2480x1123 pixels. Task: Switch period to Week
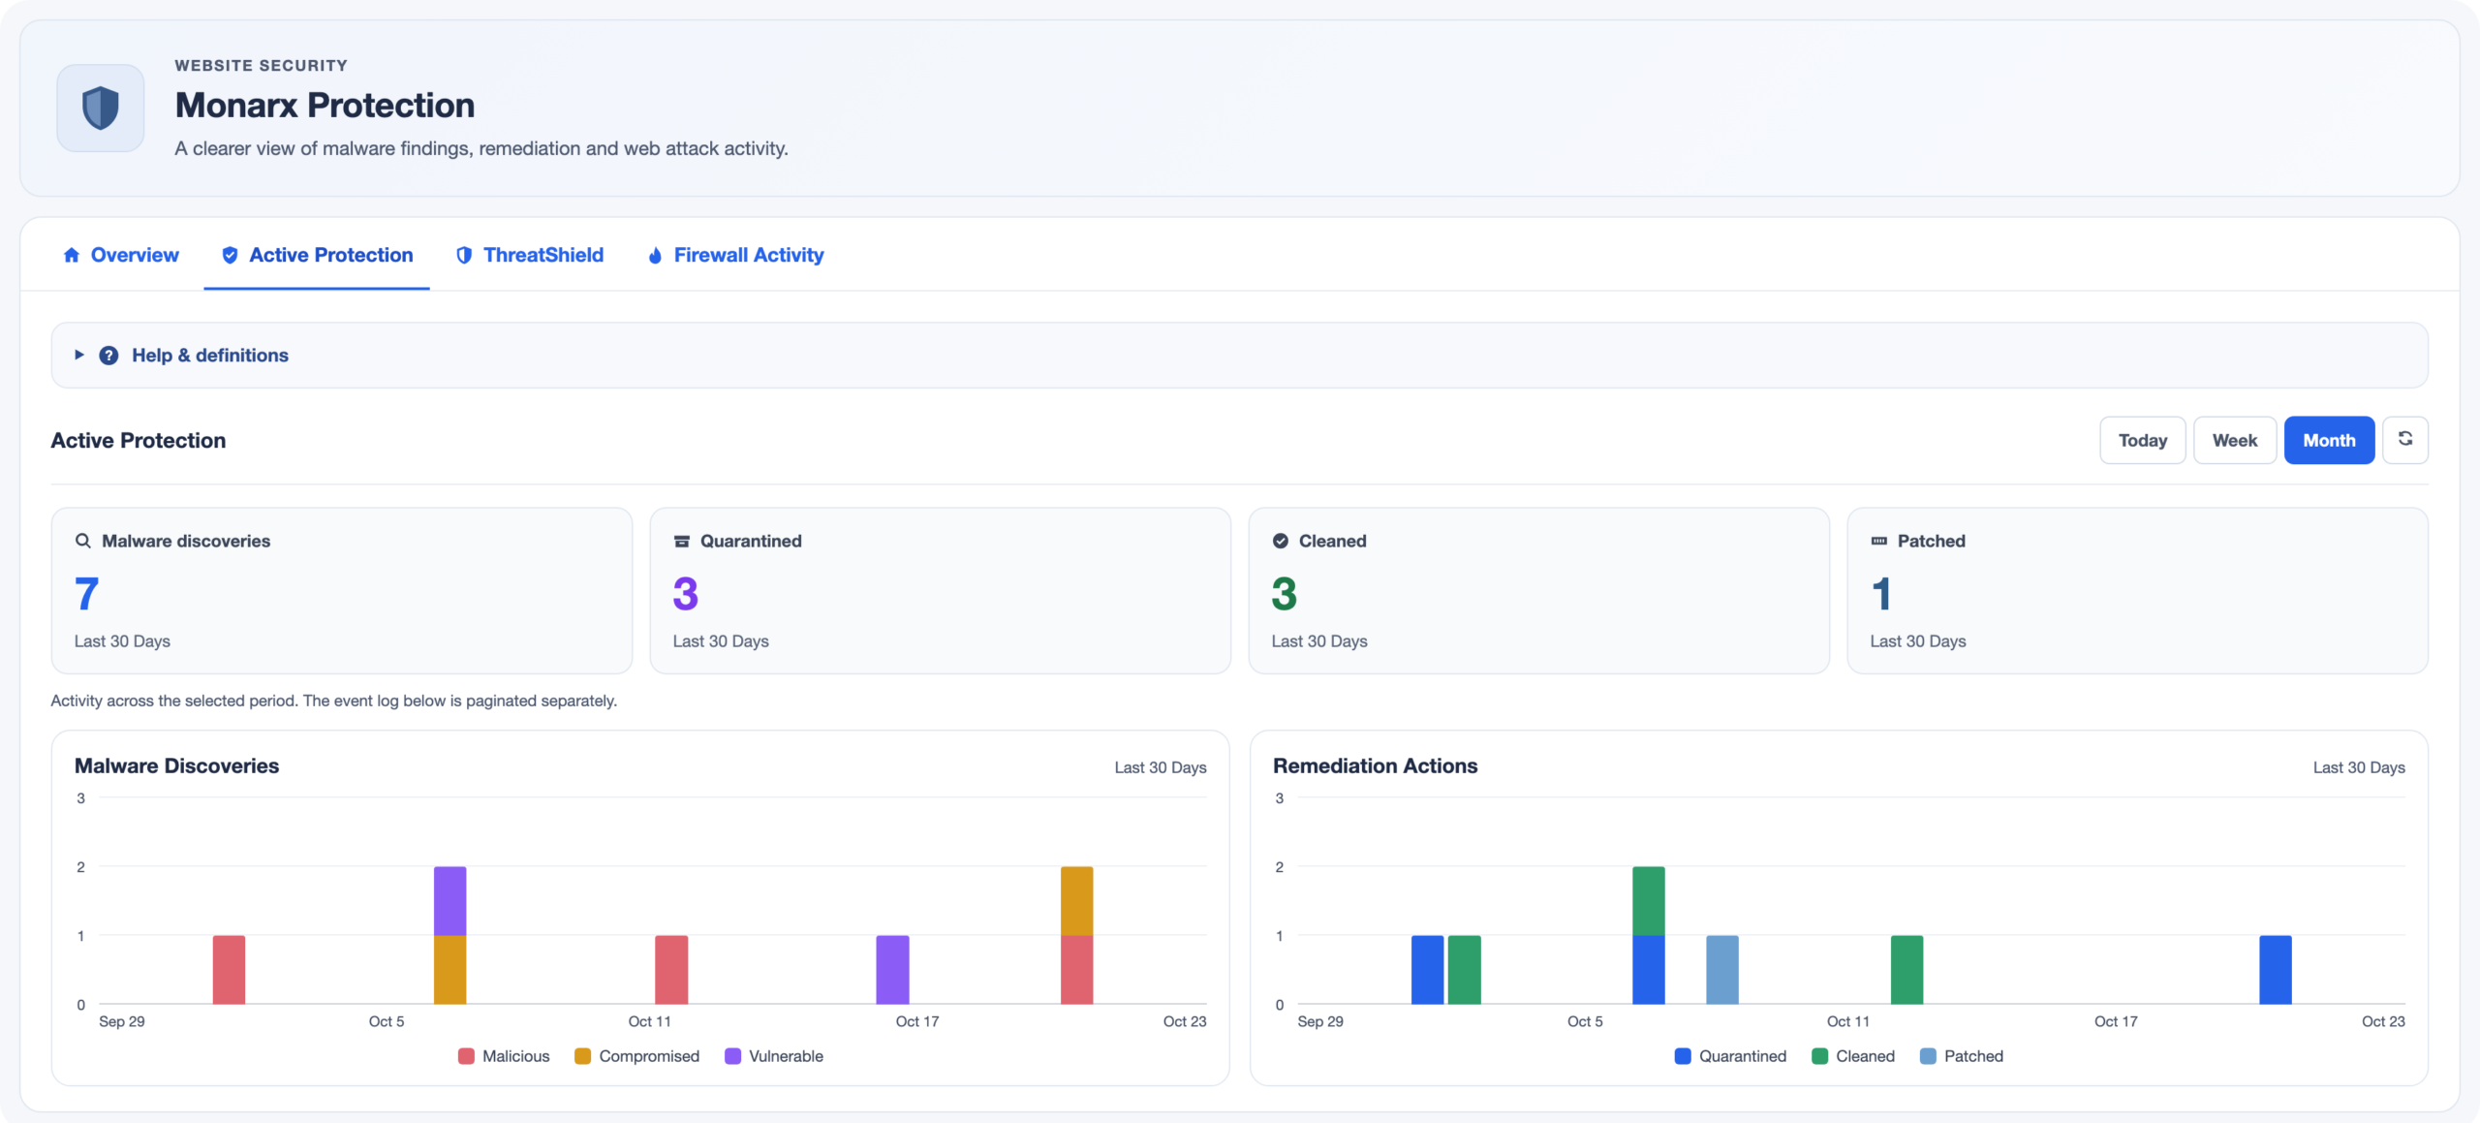point(2235,440)
